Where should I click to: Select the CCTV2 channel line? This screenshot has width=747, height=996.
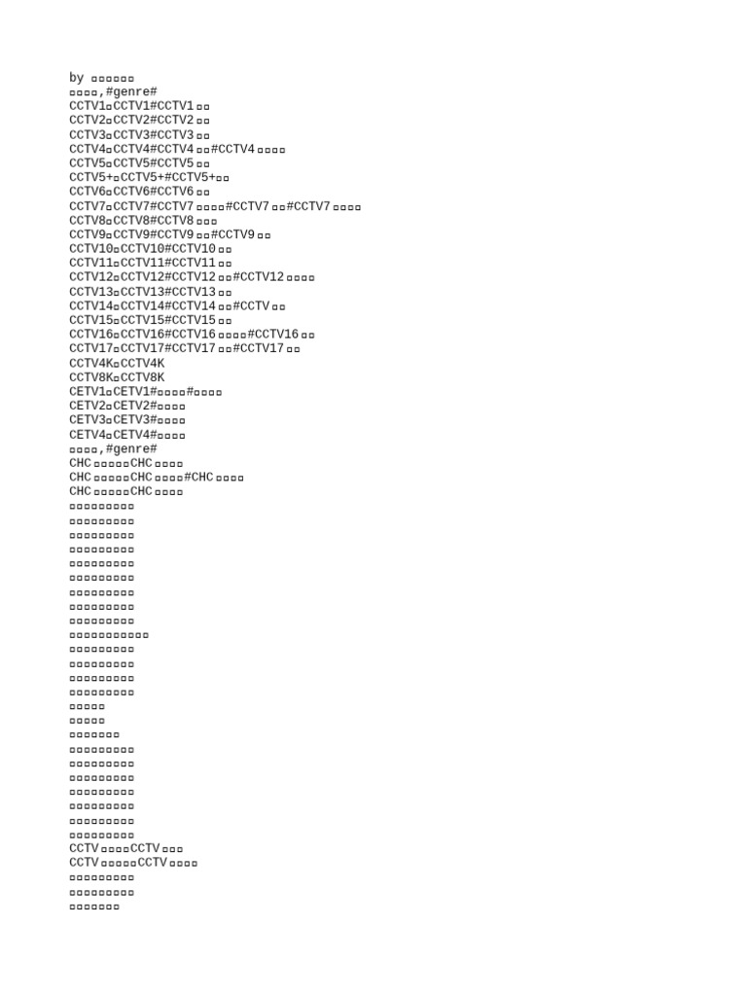pos(139,120)
